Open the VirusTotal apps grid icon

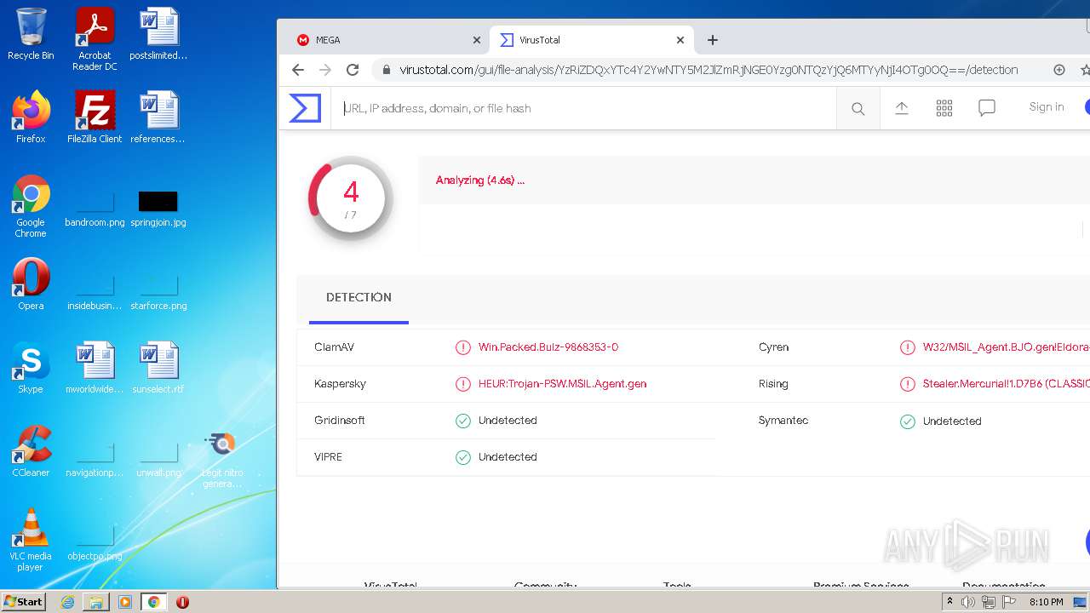pyautogui.click(x=944, y=108)
